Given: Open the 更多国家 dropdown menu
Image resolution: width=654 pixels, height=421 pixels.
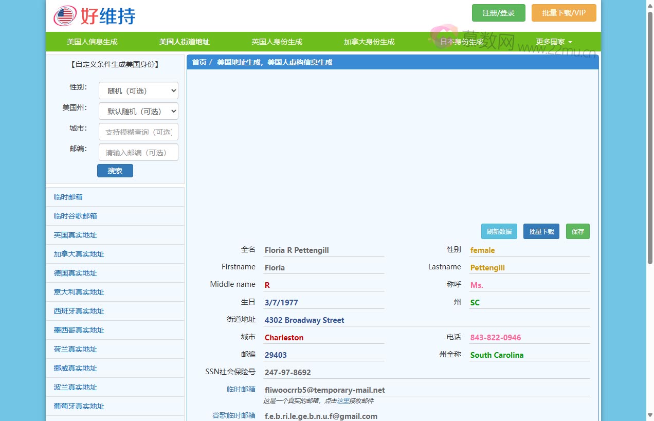Looking at the screenshot, I should (554, 42).
